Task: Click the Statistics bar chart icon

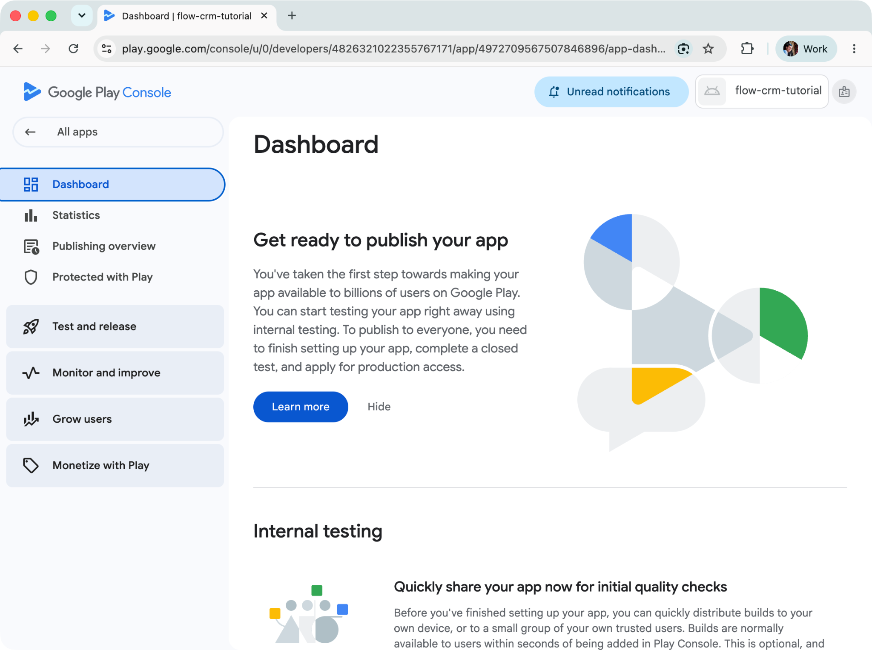Action: pos(31,215)
